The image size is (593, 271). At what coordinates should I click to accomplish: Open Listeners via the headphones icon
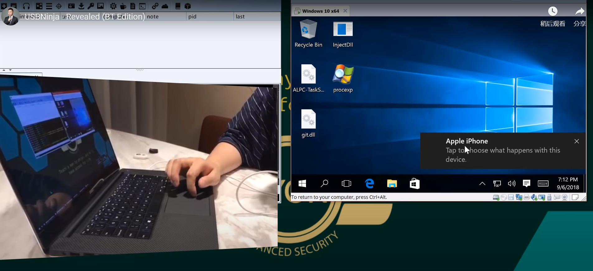tap(26, 6)
